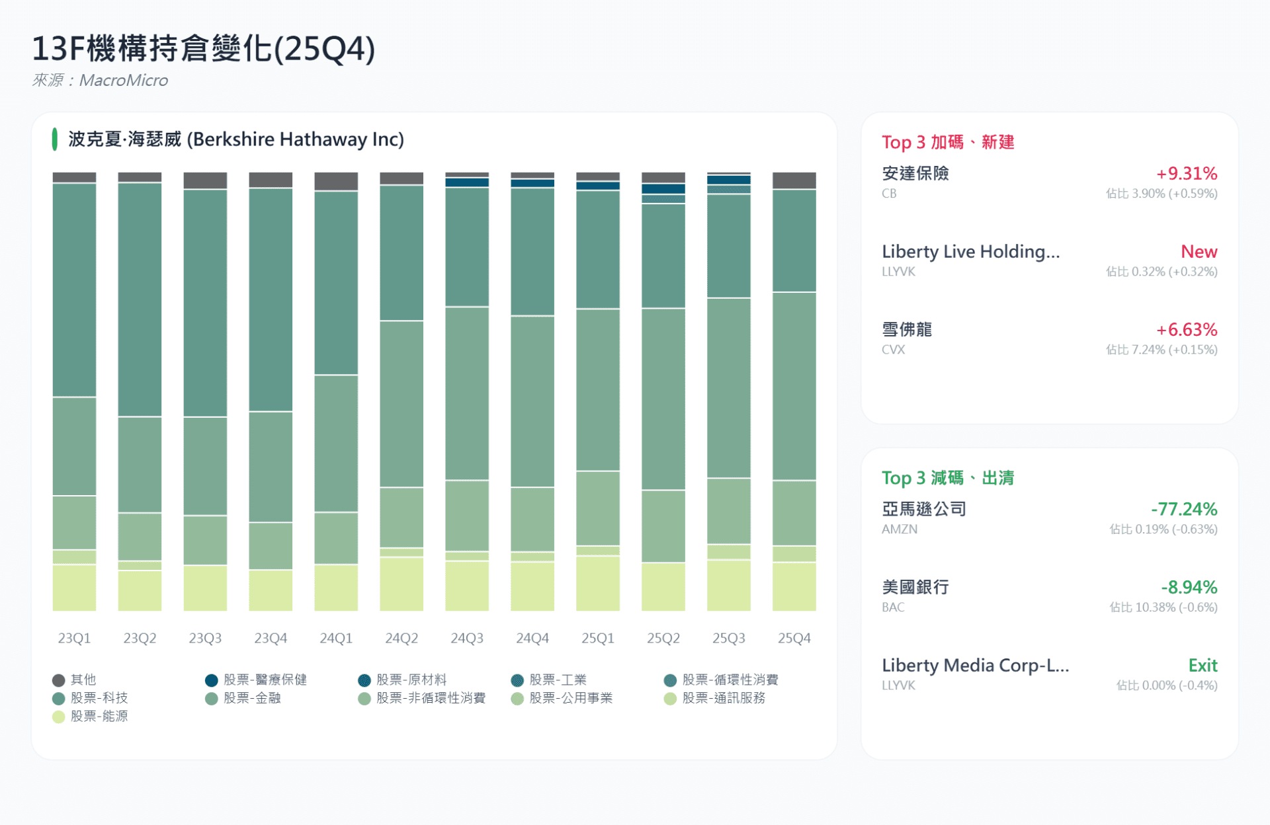Toggle 股票-醫療保健 legend series

point(212,680)
